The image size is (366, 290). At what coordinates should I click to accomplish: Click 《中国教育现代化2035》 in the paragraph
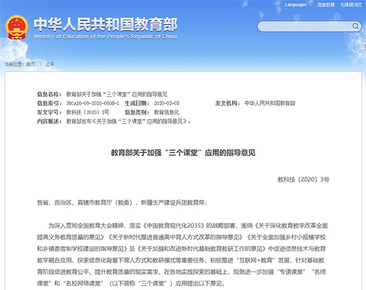point(173,226)
